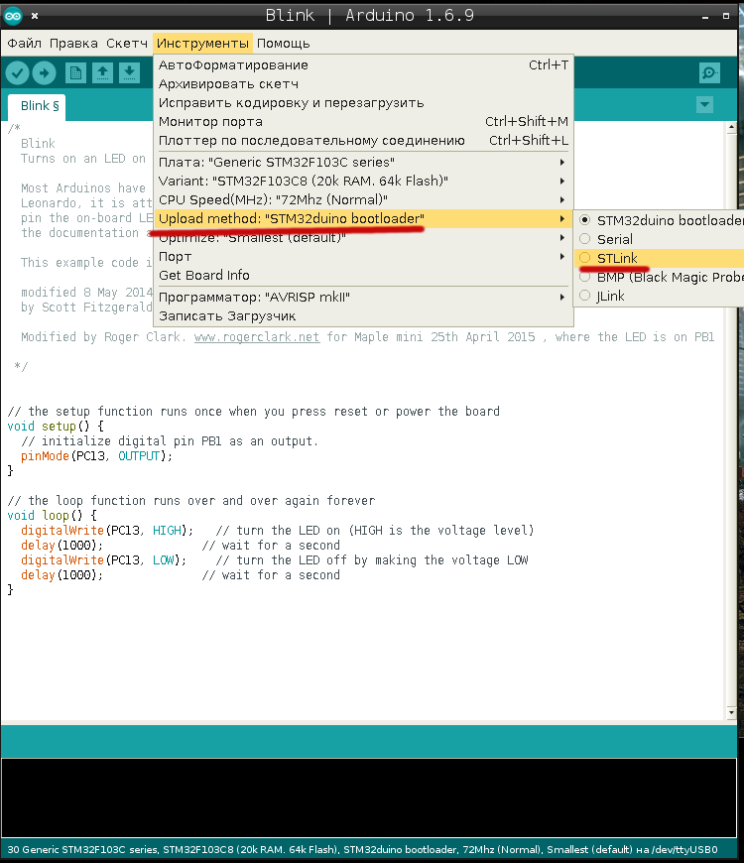The height and width of the screenshot is (863, 744).
Task: Choose STLink upload method
Action: click(x=659, y=258)
